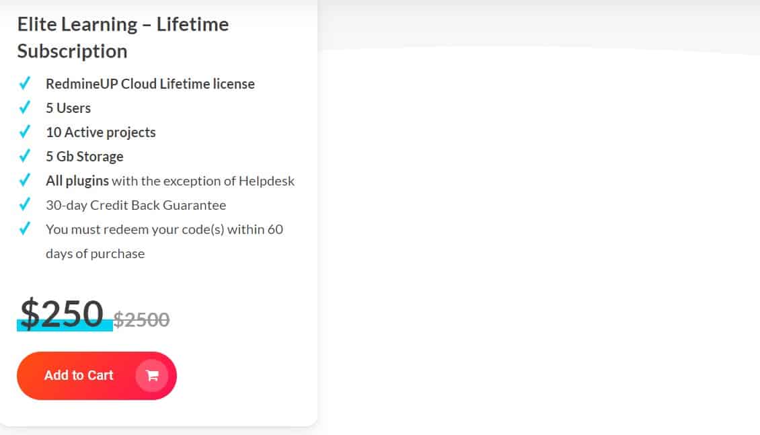The image size is (760, 435).
Task: Click the checkmark next to 5 Gb Storage
Action: click(x=25, y=155)
